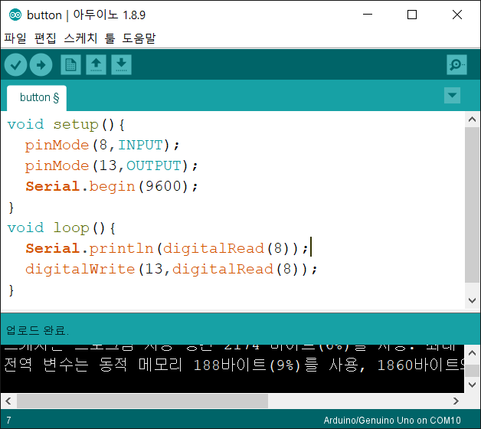This screenshot has height=429, width=481.
Task: Click 'Arduino/Genuino Uno on COM10' in status bar
Action: tap(392, 420)
